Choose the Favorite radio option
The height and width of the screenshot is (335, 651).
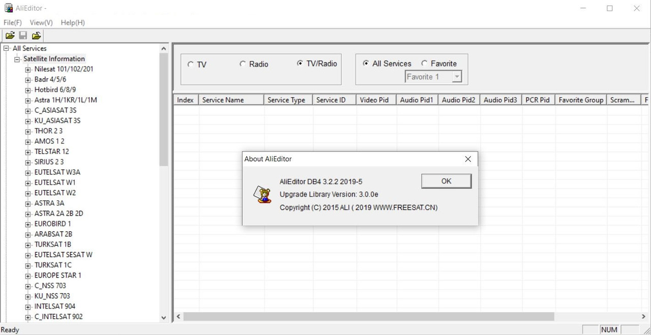pos(425,64)
